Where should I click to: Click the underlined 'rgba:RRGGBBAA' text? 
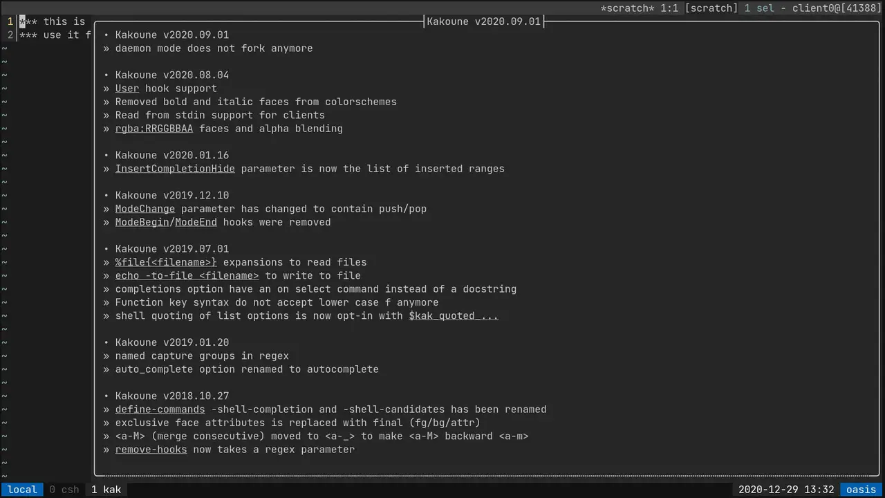154,129
